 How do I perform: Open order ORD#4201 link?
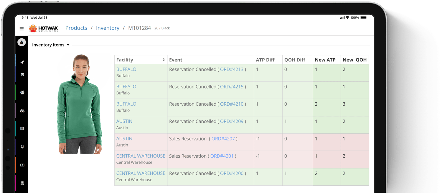222,156
